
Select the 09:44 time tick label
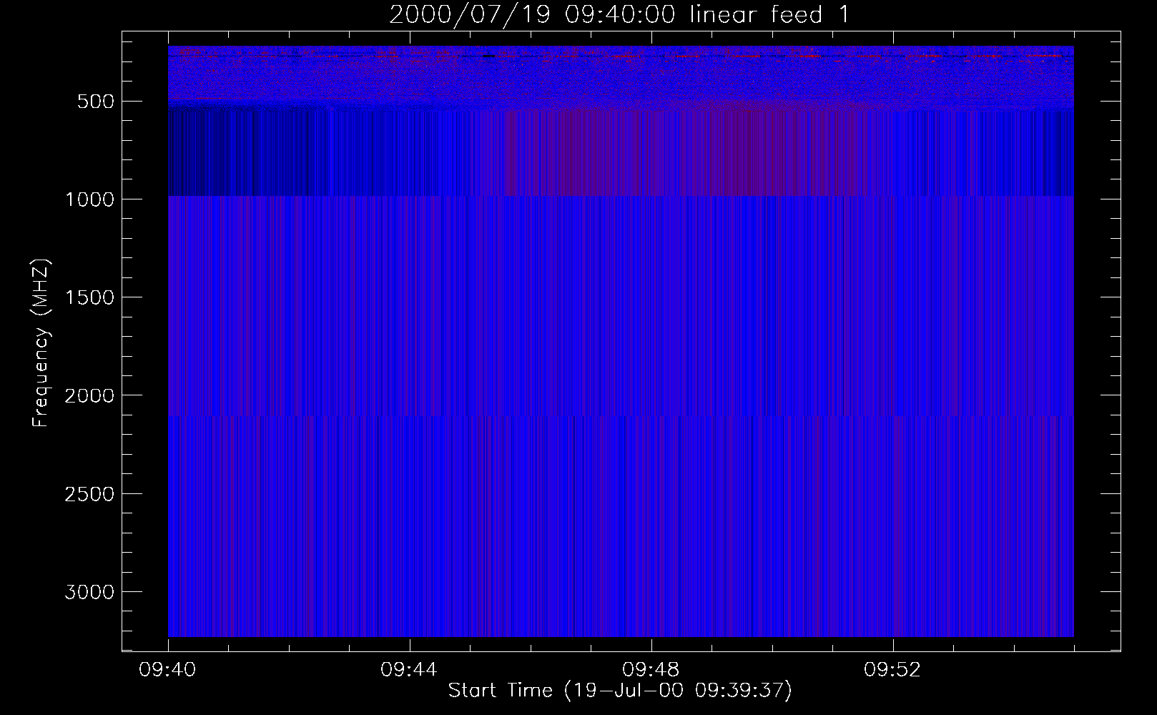pos(410,670)
